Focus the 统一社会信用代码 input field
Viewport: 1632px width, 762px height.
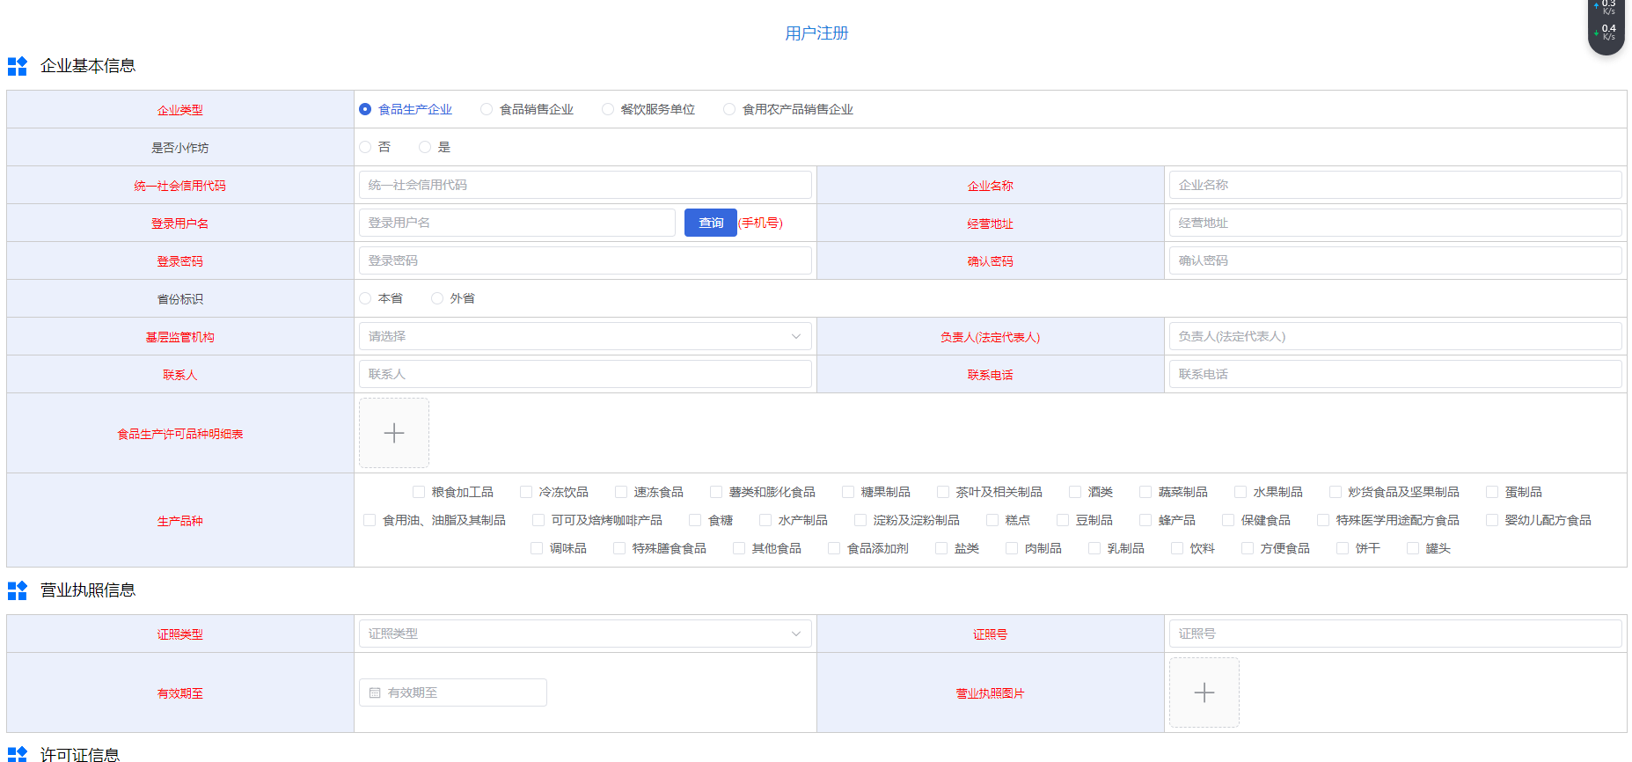[x=585, y=185]
